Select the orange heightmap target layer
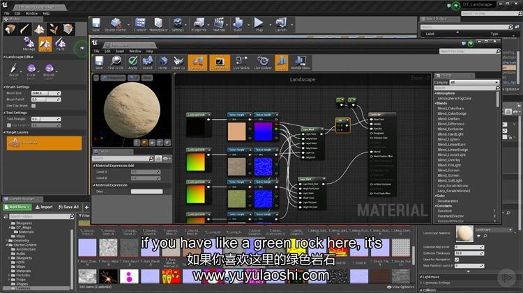 [44, 143]
